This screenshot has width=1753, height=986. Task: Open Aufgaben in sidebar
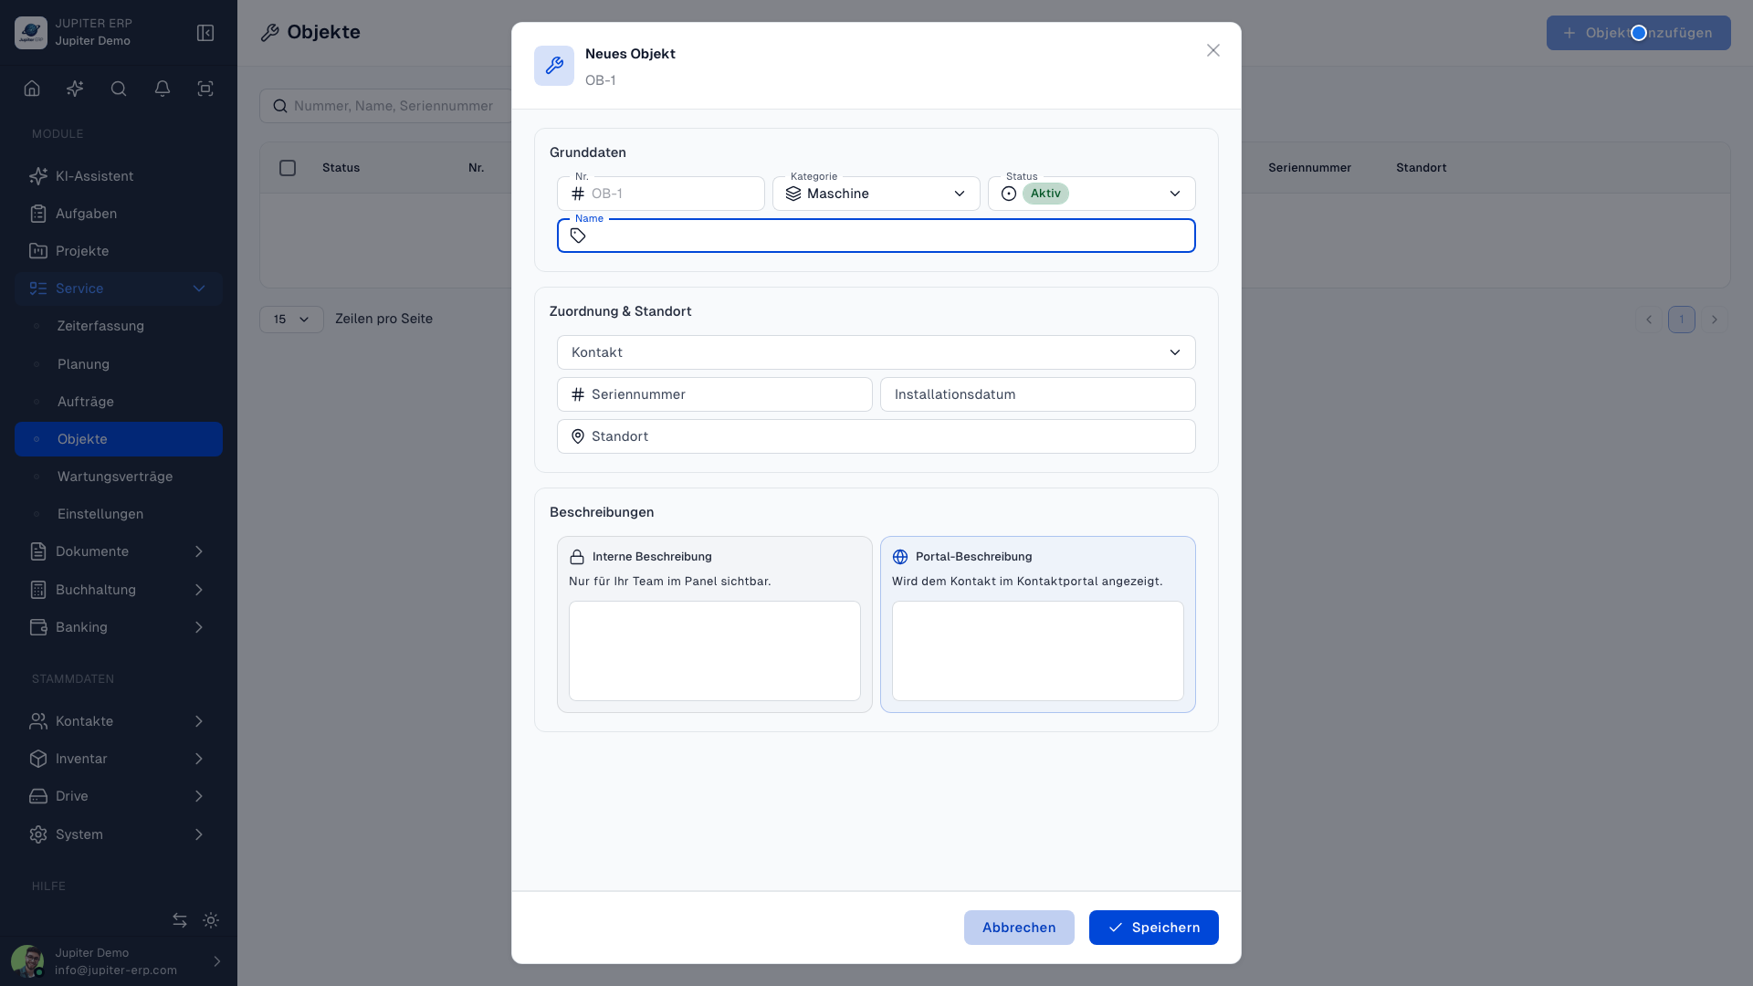coord(119,214)
